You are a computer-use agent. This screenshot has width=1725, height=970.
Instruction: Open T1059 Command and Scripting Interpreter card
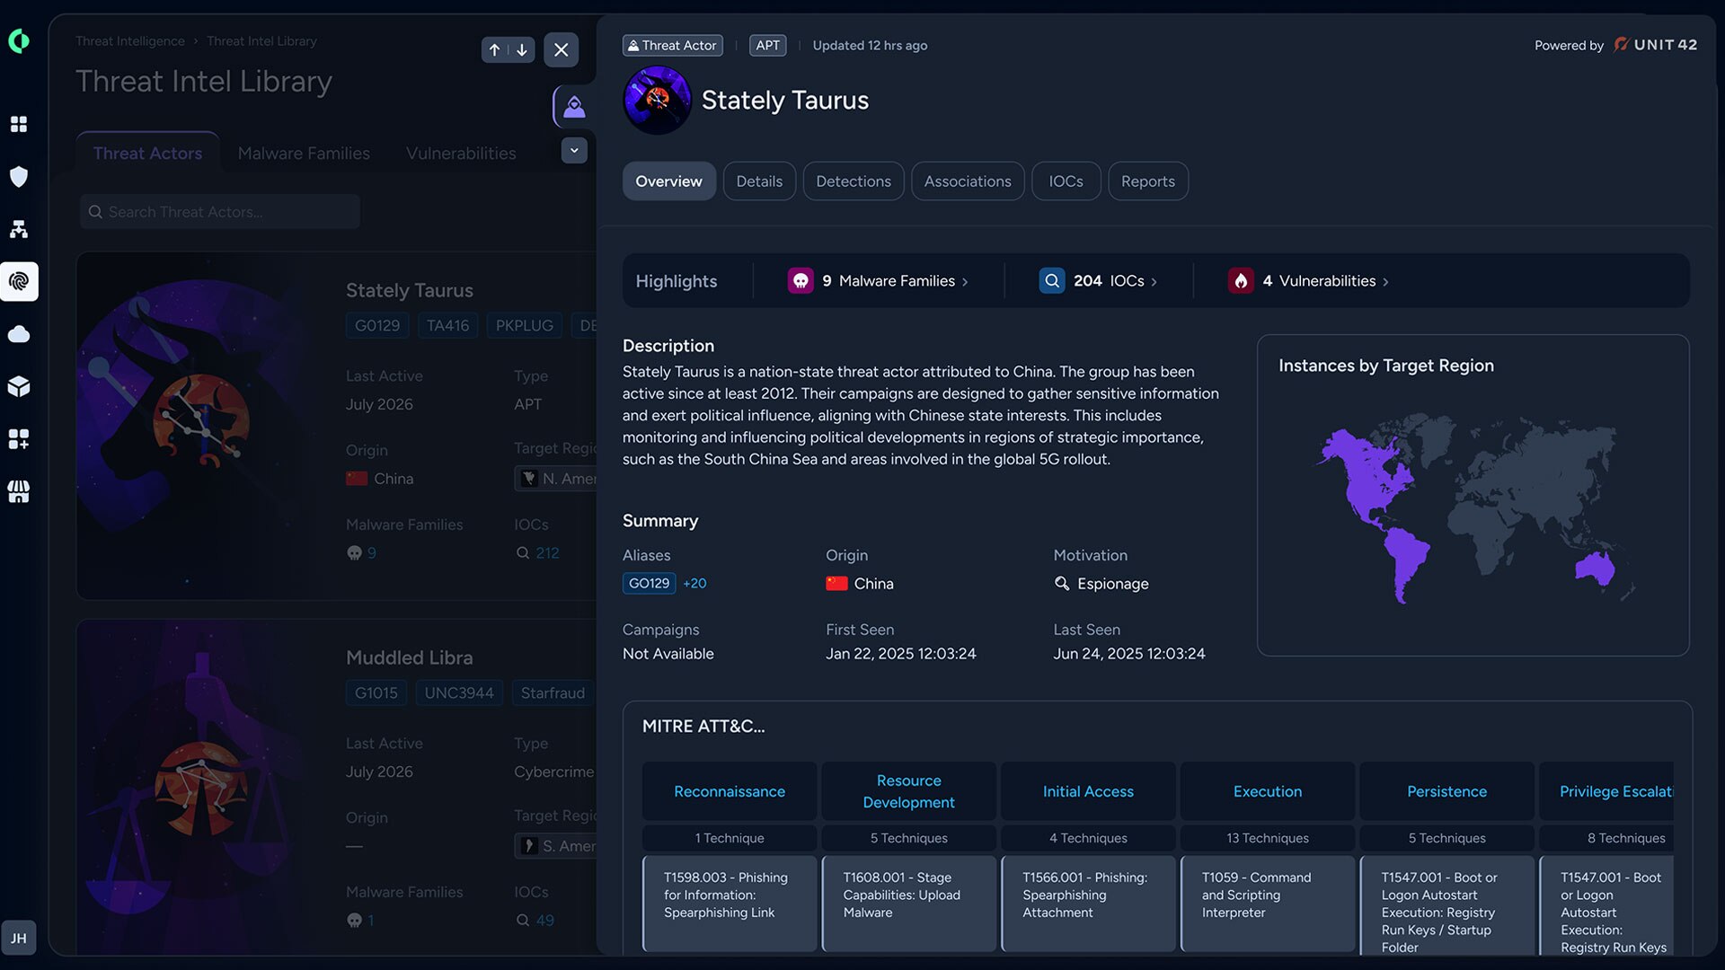point(1268,904)
